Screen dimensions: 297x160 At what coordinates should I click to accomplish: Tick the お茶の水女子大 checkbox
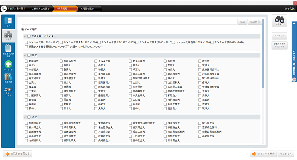pyautogui.click(x=200, y=74)
